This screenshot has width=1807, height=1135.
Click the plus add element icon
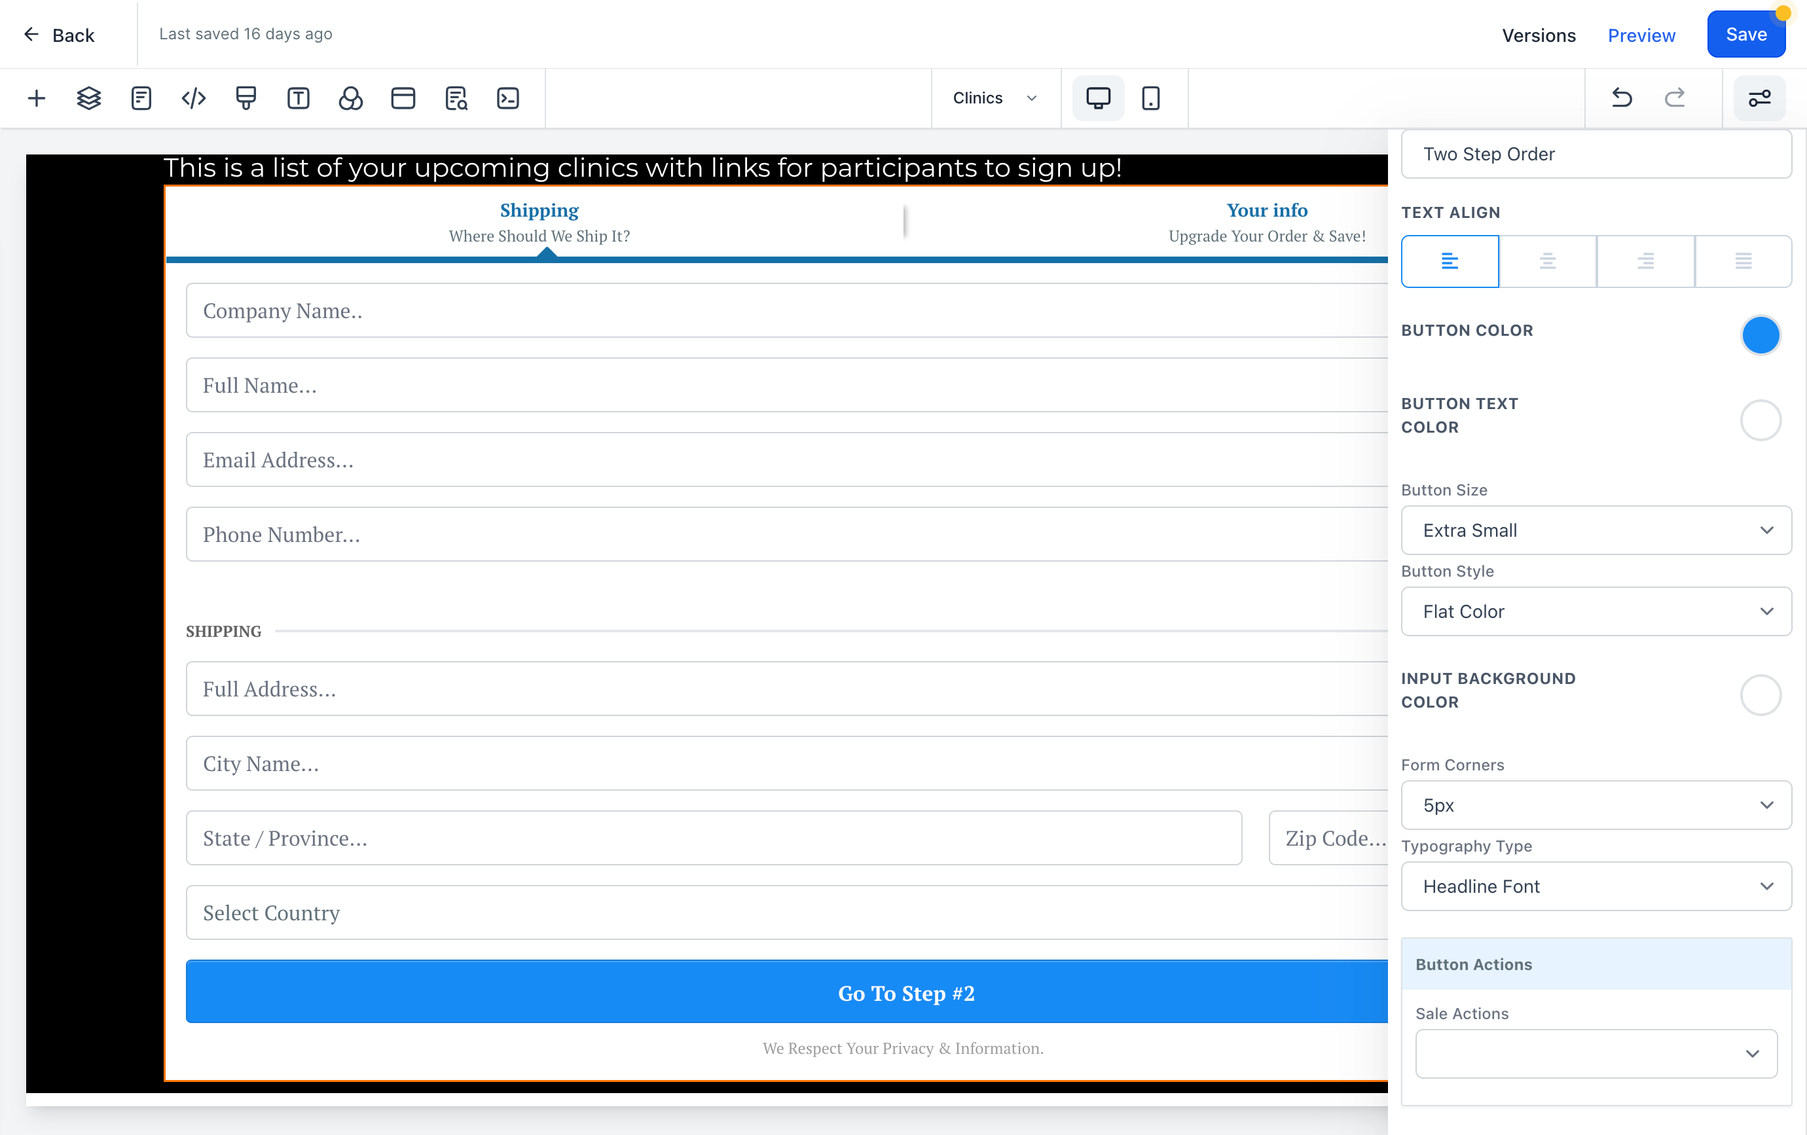point(36,98)
